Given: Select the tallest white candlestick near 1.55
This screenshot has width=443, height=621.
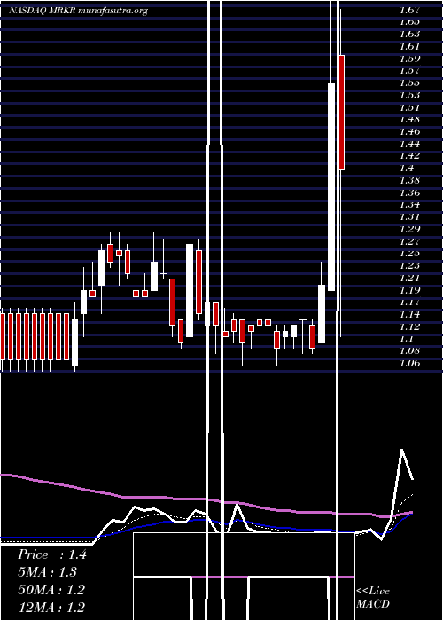Looking at the screenshot, I should (331, 187).
